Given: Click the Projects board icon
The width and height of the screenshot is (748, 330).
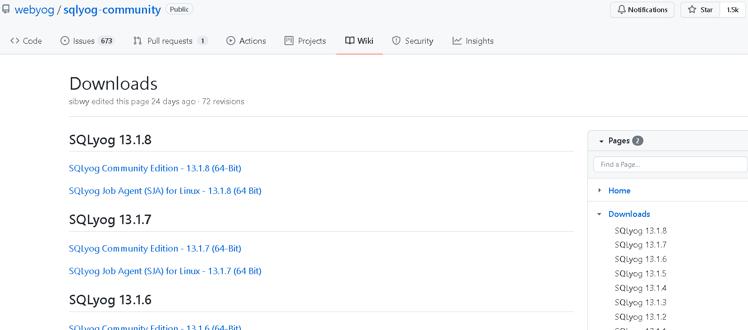Looking at the screenshot, I should [x=289, y=41].
